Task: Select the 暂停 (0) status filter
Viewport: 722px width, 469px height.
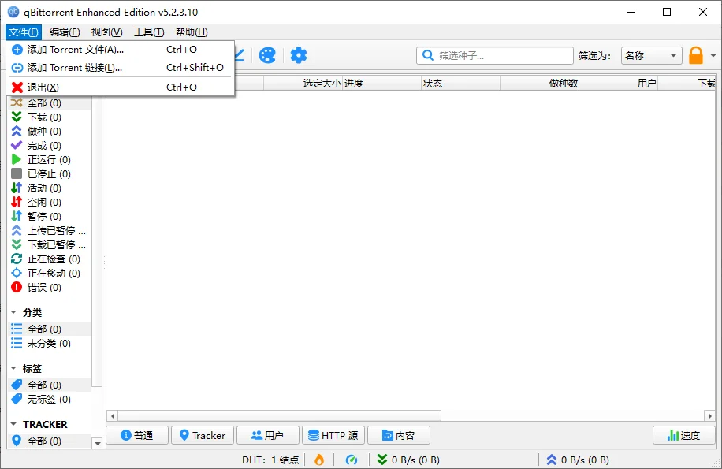Action: click(50, 216)
